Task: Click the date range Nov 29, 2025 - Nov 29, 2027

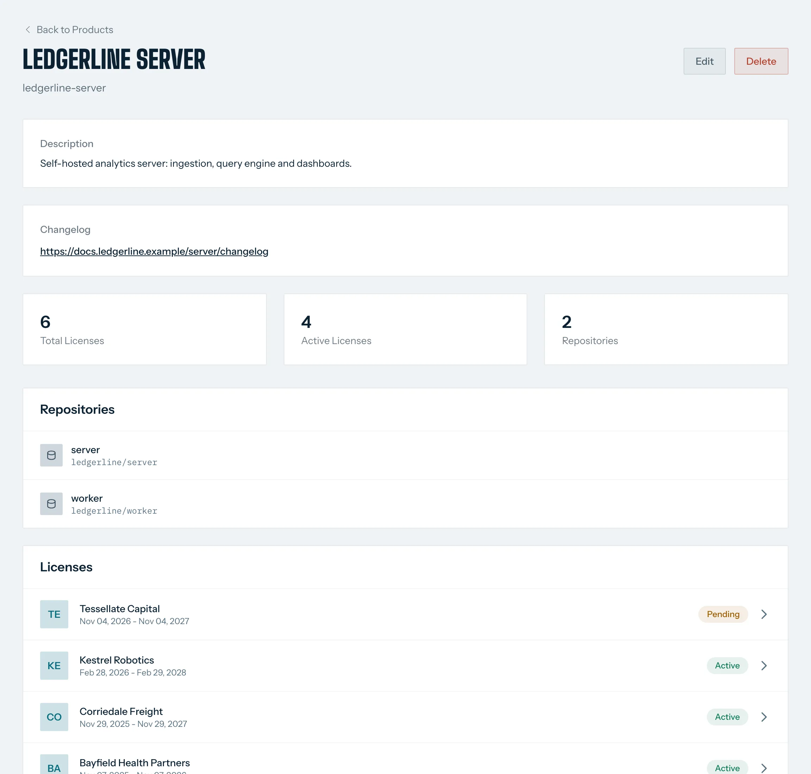Action: 133,724
